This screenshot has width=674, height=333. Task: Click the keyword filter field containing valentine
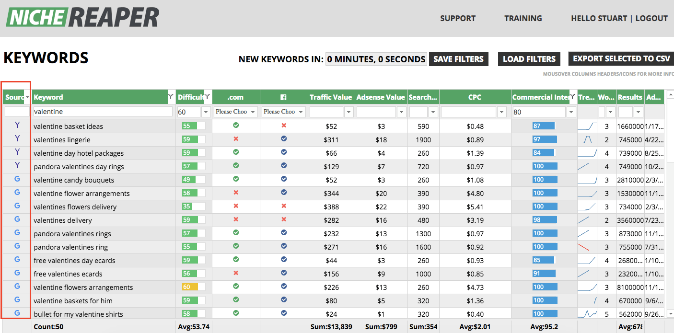click(103, 112)
